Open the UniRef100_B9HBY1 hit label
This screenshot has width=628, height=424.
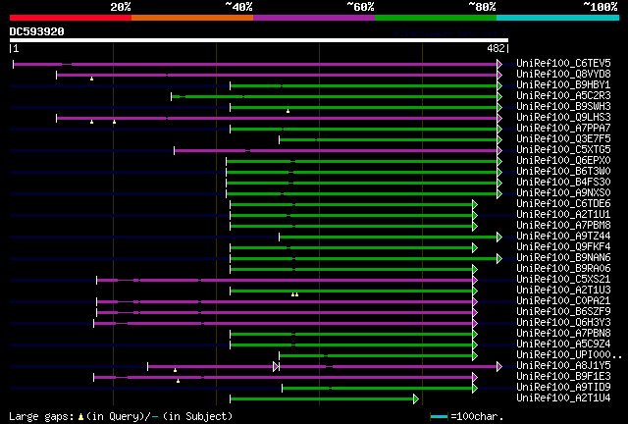click(x=563, y=85)
